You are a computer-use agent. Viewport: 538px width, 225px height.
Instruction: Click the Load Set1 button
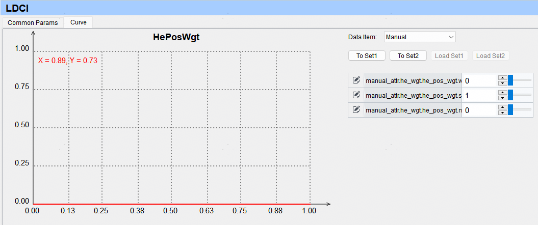[449, 56]
